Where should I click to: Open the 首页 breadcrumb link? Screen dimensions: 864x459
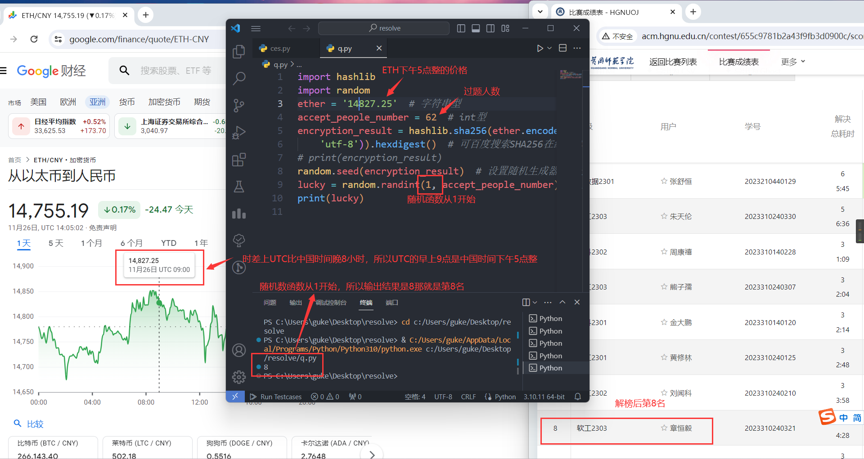(x=14, y=160)
